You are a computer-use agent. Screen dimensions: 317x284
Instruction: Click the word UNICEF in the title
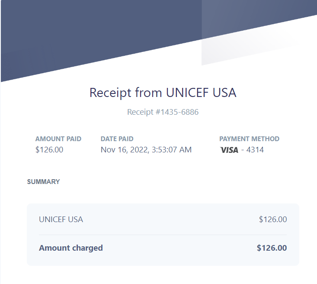[187, 93]
